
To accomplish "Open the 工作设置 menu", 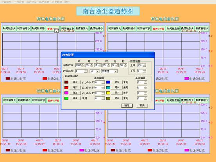I will (x=19, y=2).
